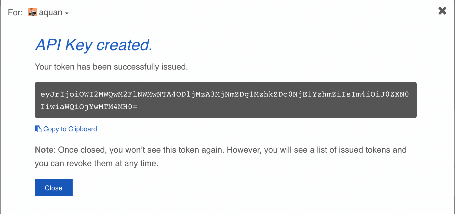Click the word "Clipboard" in the copy link

click(83, 129)
